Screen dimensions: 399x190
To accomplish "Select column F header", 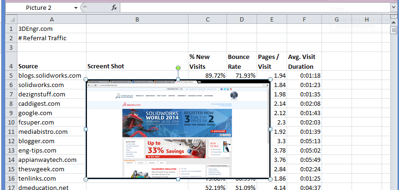I will [305, 19].
